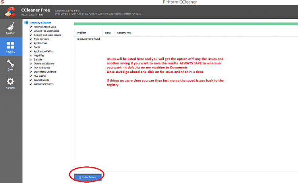Toggle Sound Events checkbox
This screenshot has height=183, width=298.
tap(31, 80)
